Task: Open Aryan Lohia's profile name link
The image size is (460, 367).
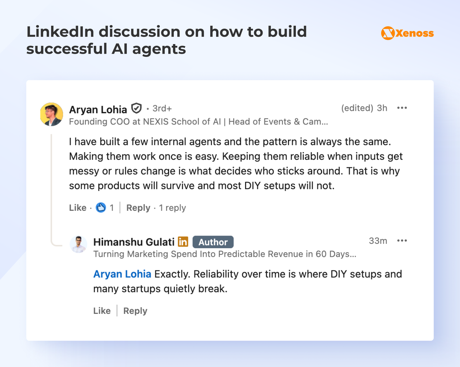Action: (x=98, y=109)
